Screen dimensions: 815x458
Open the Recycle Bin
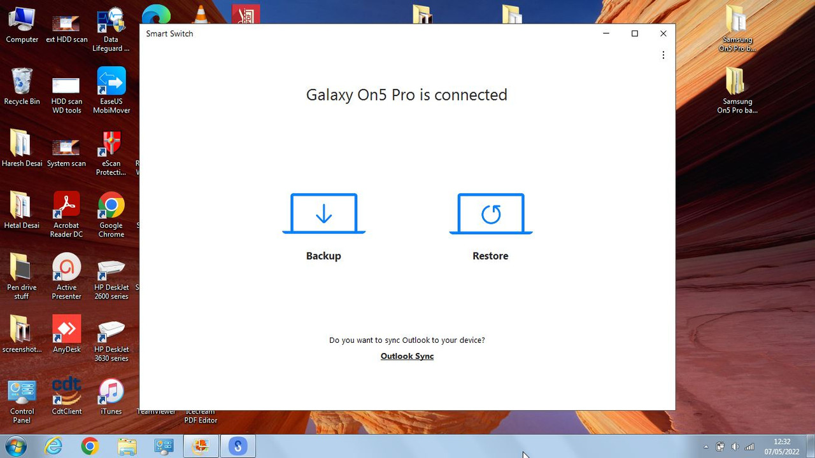click(22, 87)
